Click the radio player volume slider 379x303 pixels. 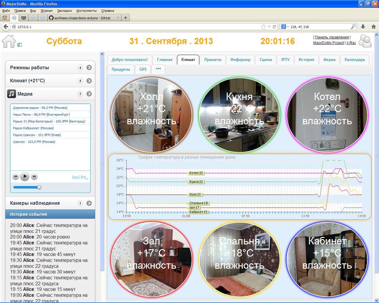27,187
